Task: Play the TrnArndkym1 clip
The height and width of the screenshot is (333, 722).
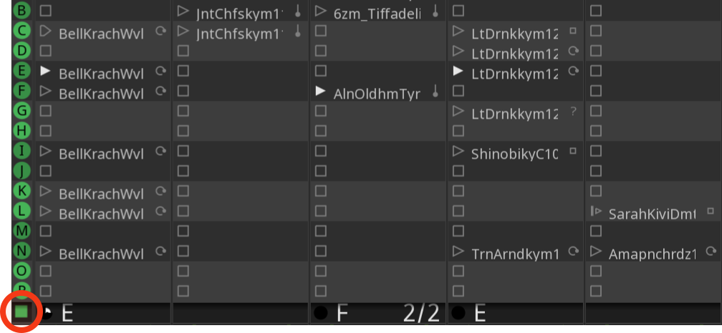Action: [x=458, y=252]
